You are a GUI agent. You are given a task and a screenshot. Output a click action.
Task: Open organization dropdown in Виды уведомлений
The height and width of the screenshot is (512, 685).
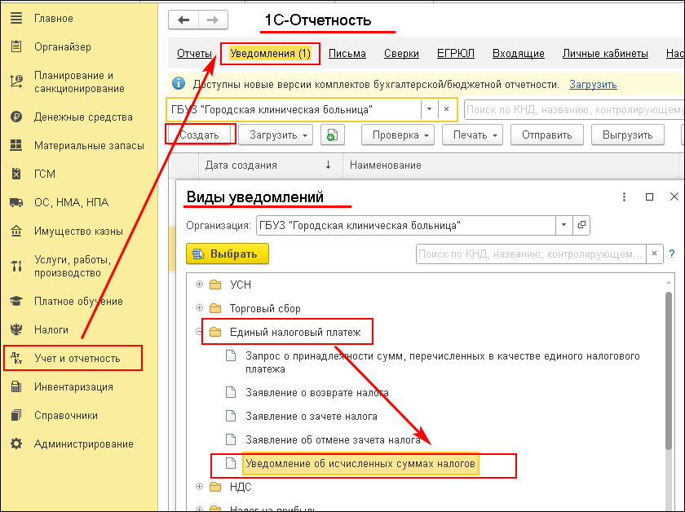pos(564,225)
